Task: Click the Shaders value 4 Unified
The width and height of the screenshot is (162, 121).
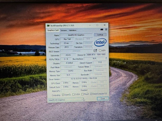Action: coord(69,63)
